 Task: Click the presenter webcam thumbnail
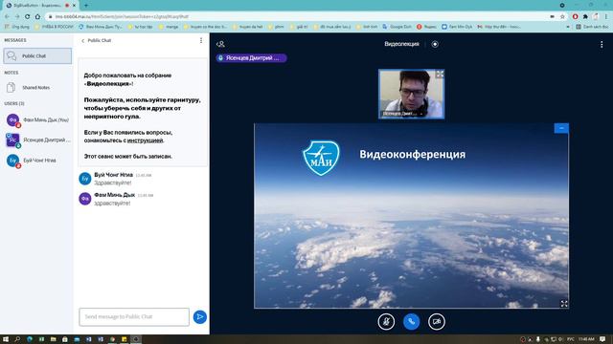point(411,94)
